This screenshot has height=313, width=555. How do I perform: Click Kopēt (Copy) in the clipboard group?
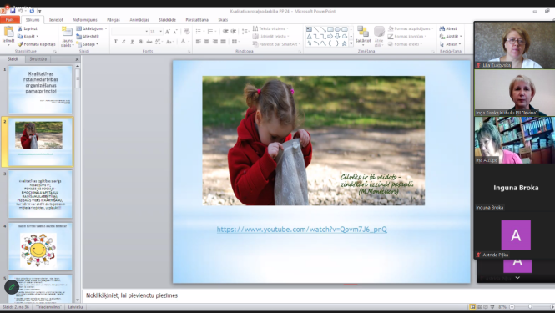point(28,37)
